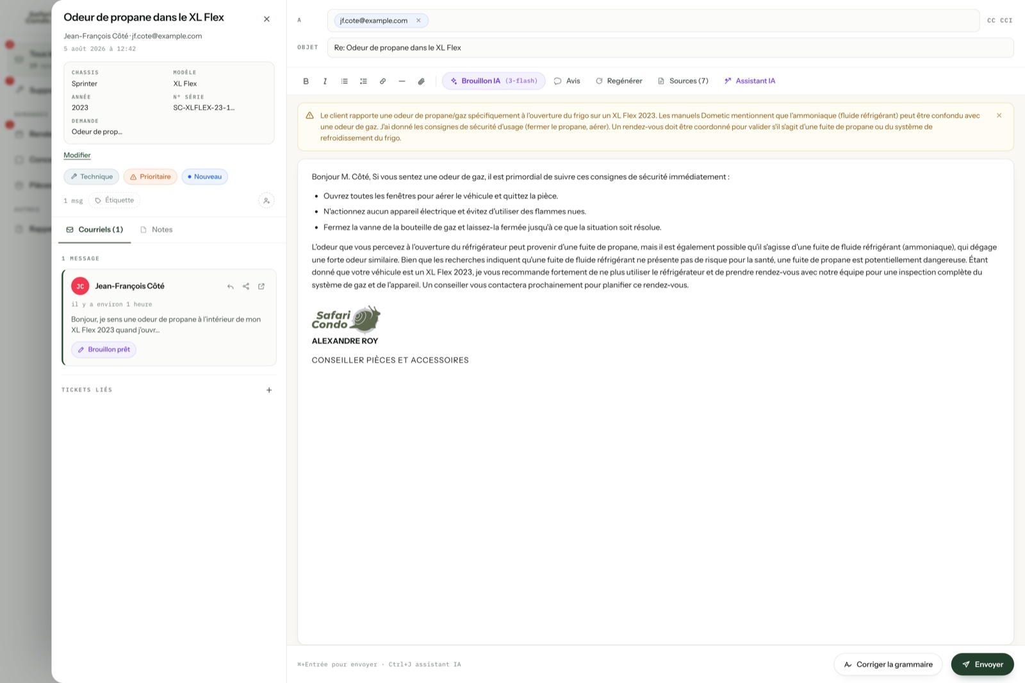Select the Prioritaire tag
The width and height of the screenshot is (1025, 683).
coord(150,177)
